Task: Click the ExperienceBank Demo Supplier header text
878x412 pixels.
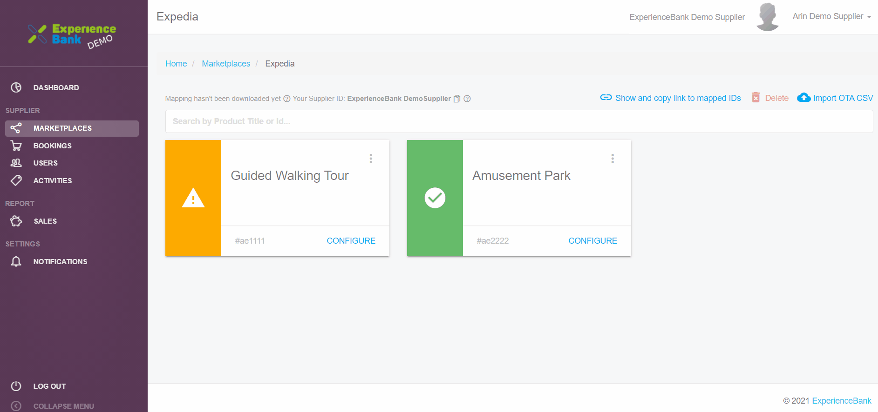Action: pos(687,17)
